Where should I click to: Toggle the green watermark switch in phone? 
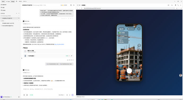point(120,33)
